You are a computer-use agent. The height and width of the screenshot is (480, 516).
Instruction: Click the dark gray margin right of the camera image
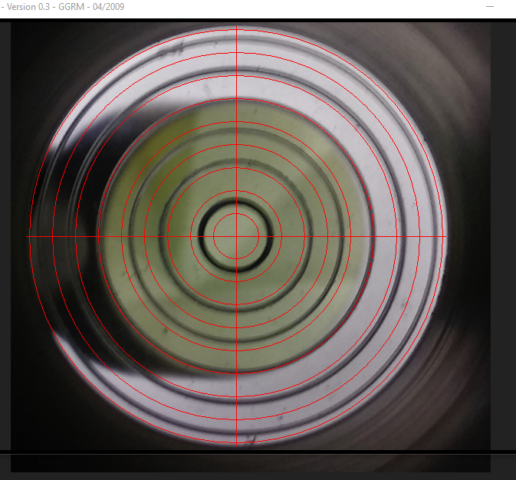coord(502,230)
